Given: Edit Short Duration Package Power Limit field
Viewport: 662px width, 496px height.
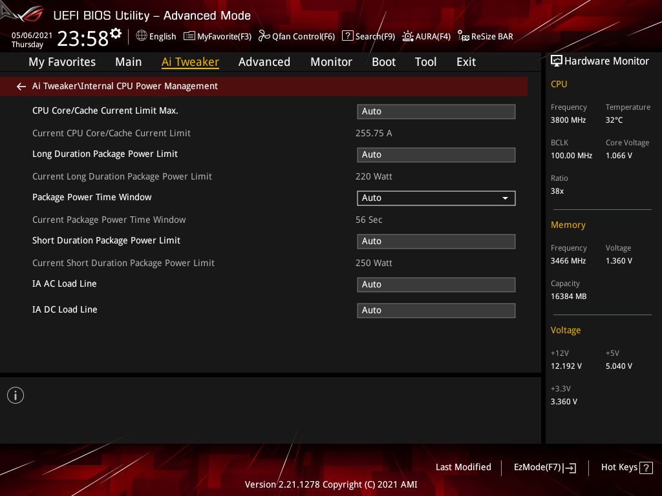Looking at the screenshot, I should pyautogui.click(x=436, y=242).
